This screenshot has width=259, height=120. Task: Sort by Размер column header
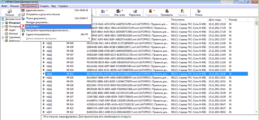coord(238,20)
